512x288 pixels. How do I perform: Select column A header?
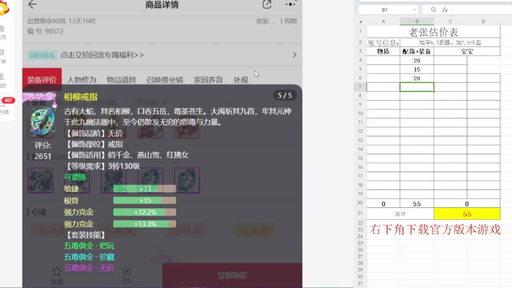(383, 22)
